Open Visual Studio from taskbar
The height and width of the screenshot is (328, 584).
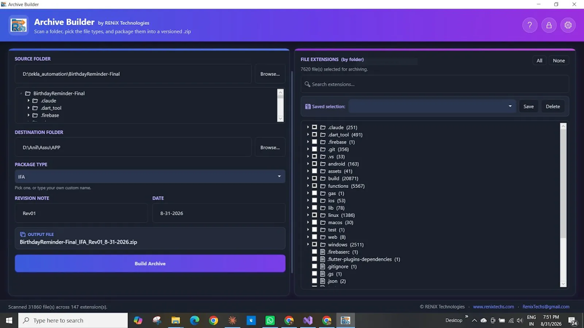(x=308, y=320)
